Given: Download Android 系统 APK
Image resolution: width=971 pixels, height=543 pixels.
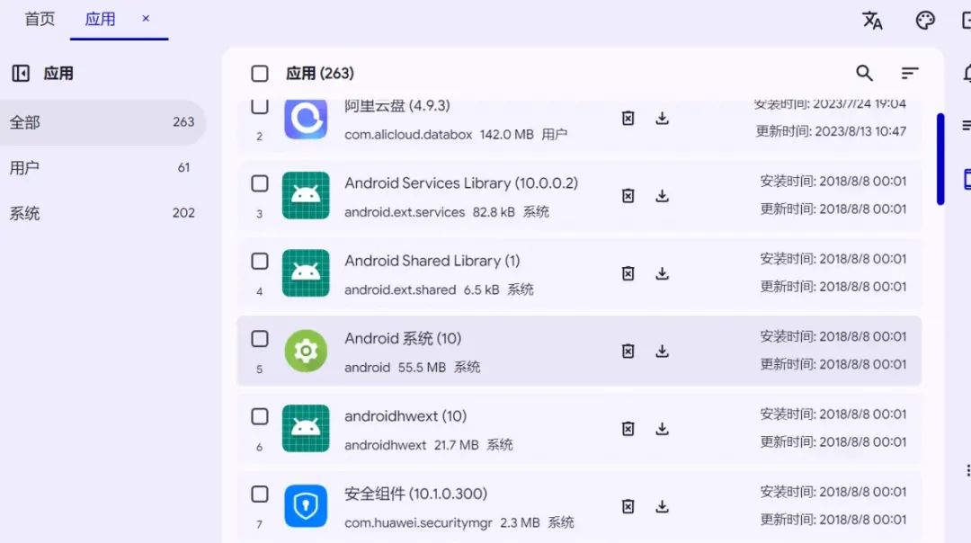Looking at the screenshot, I should click(662, 351).
